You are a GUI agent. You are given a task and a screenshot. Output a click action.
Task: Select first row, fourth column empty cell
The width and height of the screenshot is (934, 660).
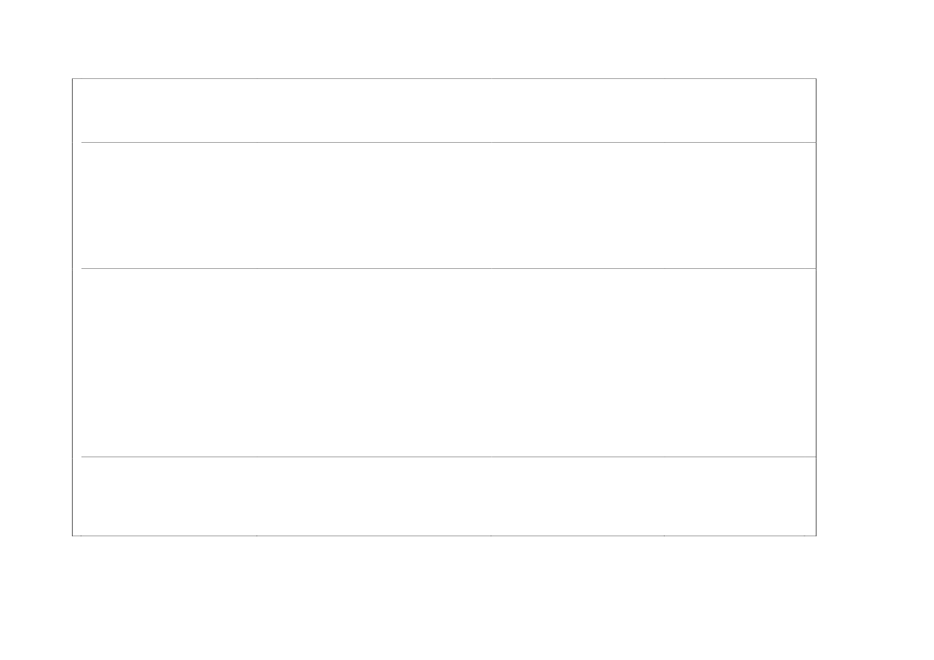coord(739,110)
